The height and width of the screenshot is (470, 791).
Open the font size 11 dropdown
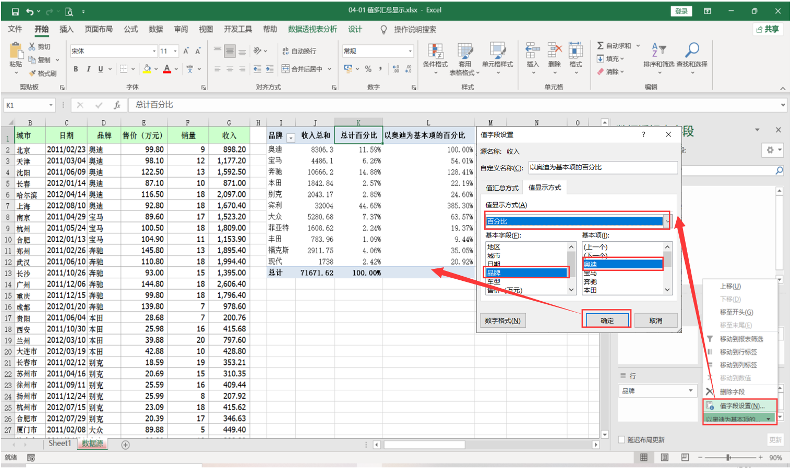tap(175, 51)
